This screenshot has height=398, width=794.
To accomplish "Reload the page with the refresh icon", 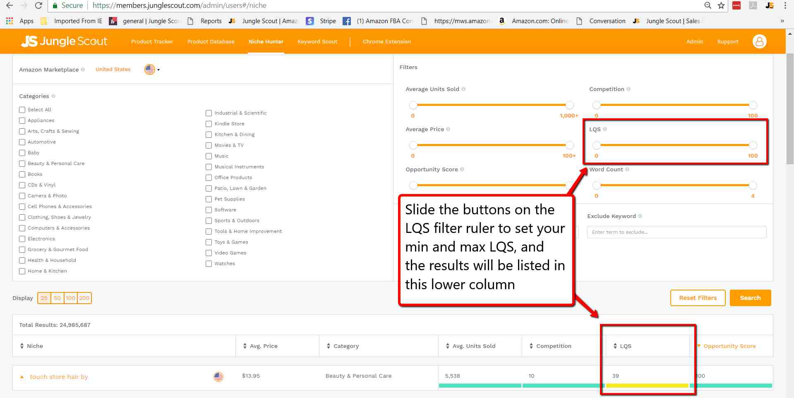I will [x=38, y=5].
